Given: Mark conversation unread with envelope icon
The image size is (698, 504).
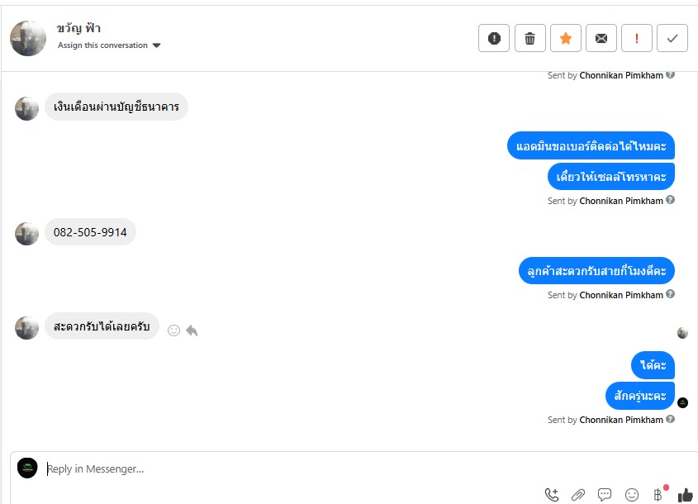Looking at the screenshot, I should [601, 38].
